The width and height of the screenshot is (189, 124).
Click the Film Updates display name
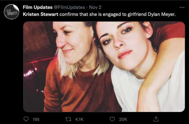37,7
